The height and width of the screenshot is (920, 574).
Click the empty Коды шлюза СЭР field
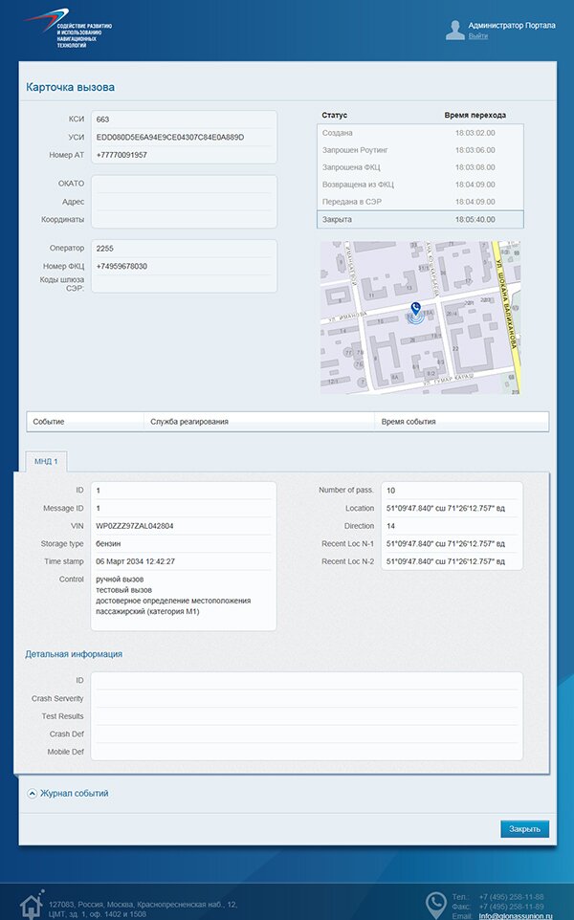pos(184,284)
